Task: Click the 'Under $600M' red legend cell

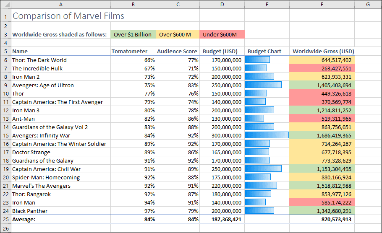Action: [222, 34]
